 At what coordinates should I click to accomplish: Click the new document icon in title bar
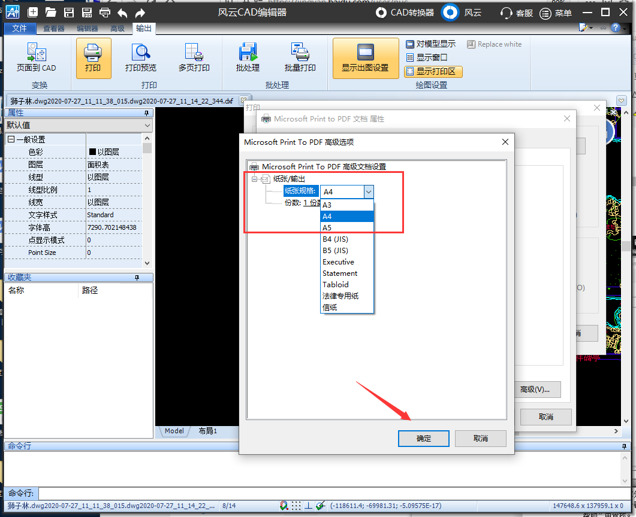[33, 13]
